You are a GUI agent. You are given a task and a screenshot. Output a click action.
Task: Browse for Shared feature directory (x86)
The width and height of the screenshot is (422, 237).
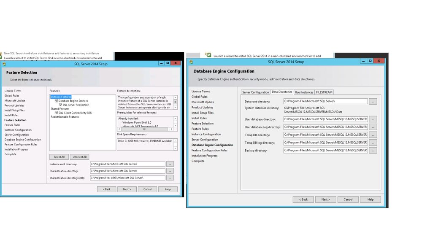170,178
